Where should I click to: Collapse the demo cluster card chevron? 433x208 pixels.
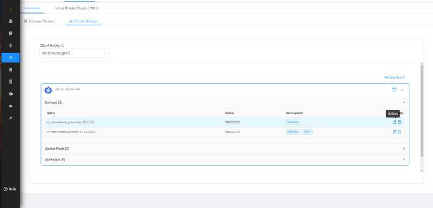[x=402, y=90]
